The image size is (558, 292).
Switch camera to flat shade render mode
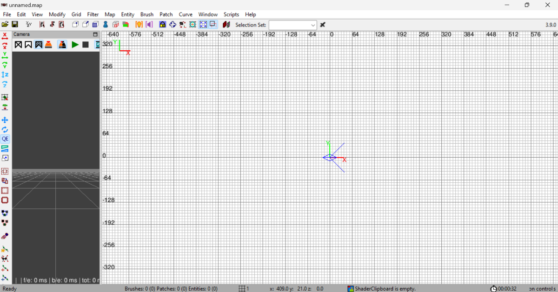28,45
